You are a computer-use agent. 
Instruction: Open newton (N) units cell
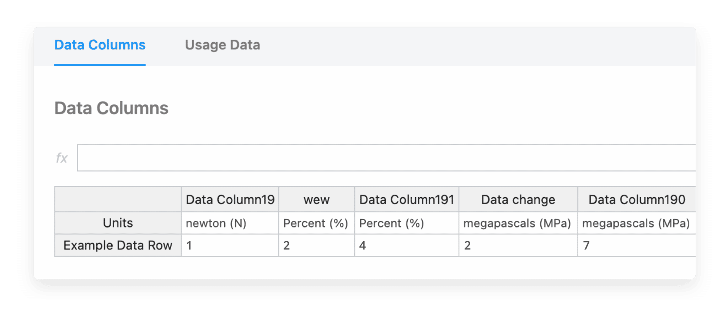click(230, 223)
